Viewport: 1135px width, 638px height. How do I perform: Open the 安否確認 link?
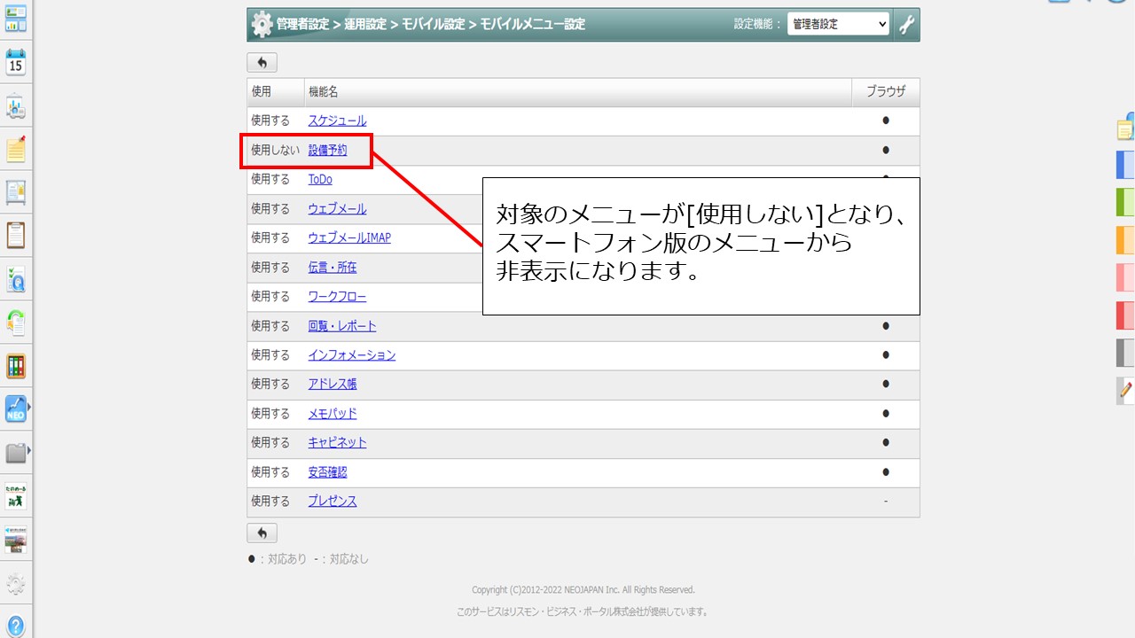click(327, 471)
